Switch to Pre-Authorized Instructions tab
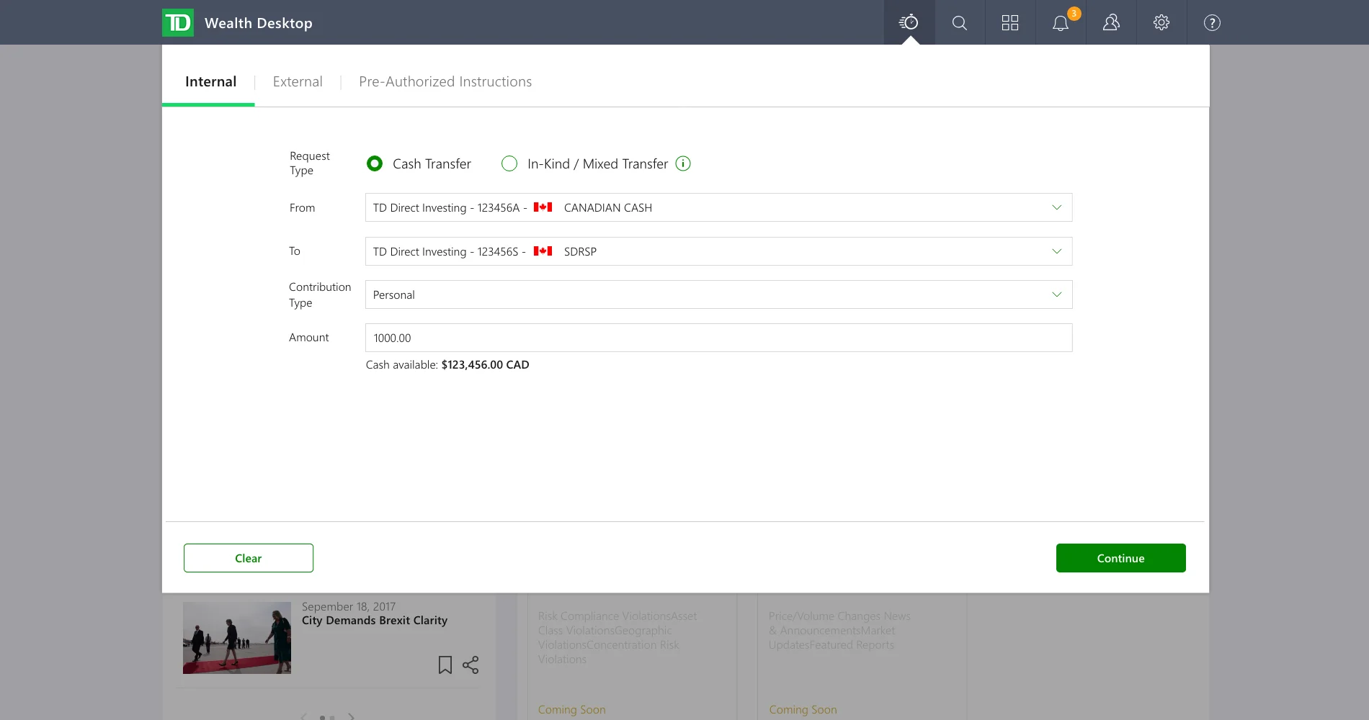The image size is (1369, 720). coord(445,81)
